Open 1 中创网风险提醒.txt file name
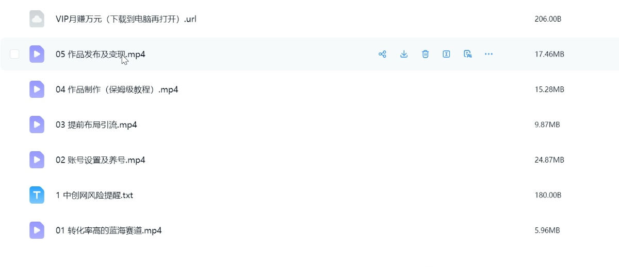The image size is (619, 267). (x=94, y=195)
